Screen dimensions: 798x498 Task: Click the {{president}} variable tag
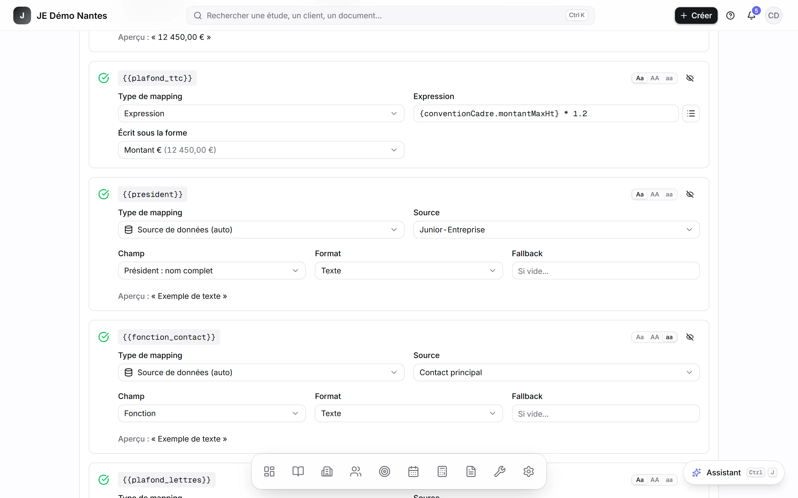[x=153, y=194]
